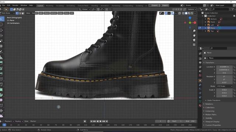This screenshot has height=132, width=236.
Task: Open the Output properties tab icon
Action: 200,63
